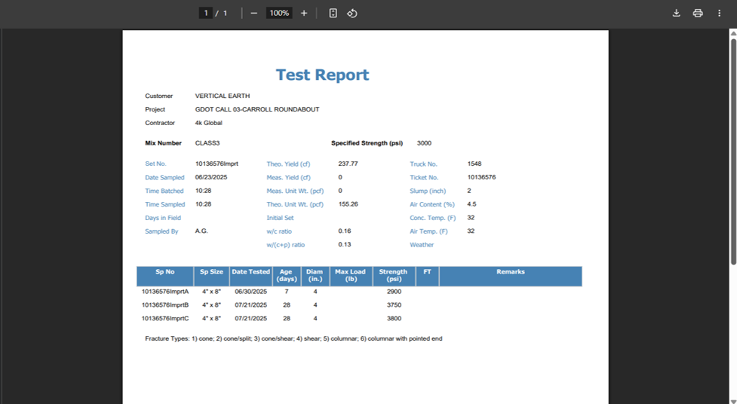Click the 100% zoom level field

[279, 13]
